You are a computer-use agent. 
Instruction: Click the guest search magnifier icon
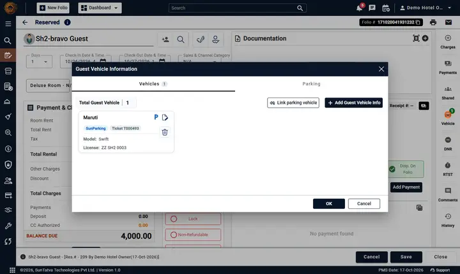181,40
